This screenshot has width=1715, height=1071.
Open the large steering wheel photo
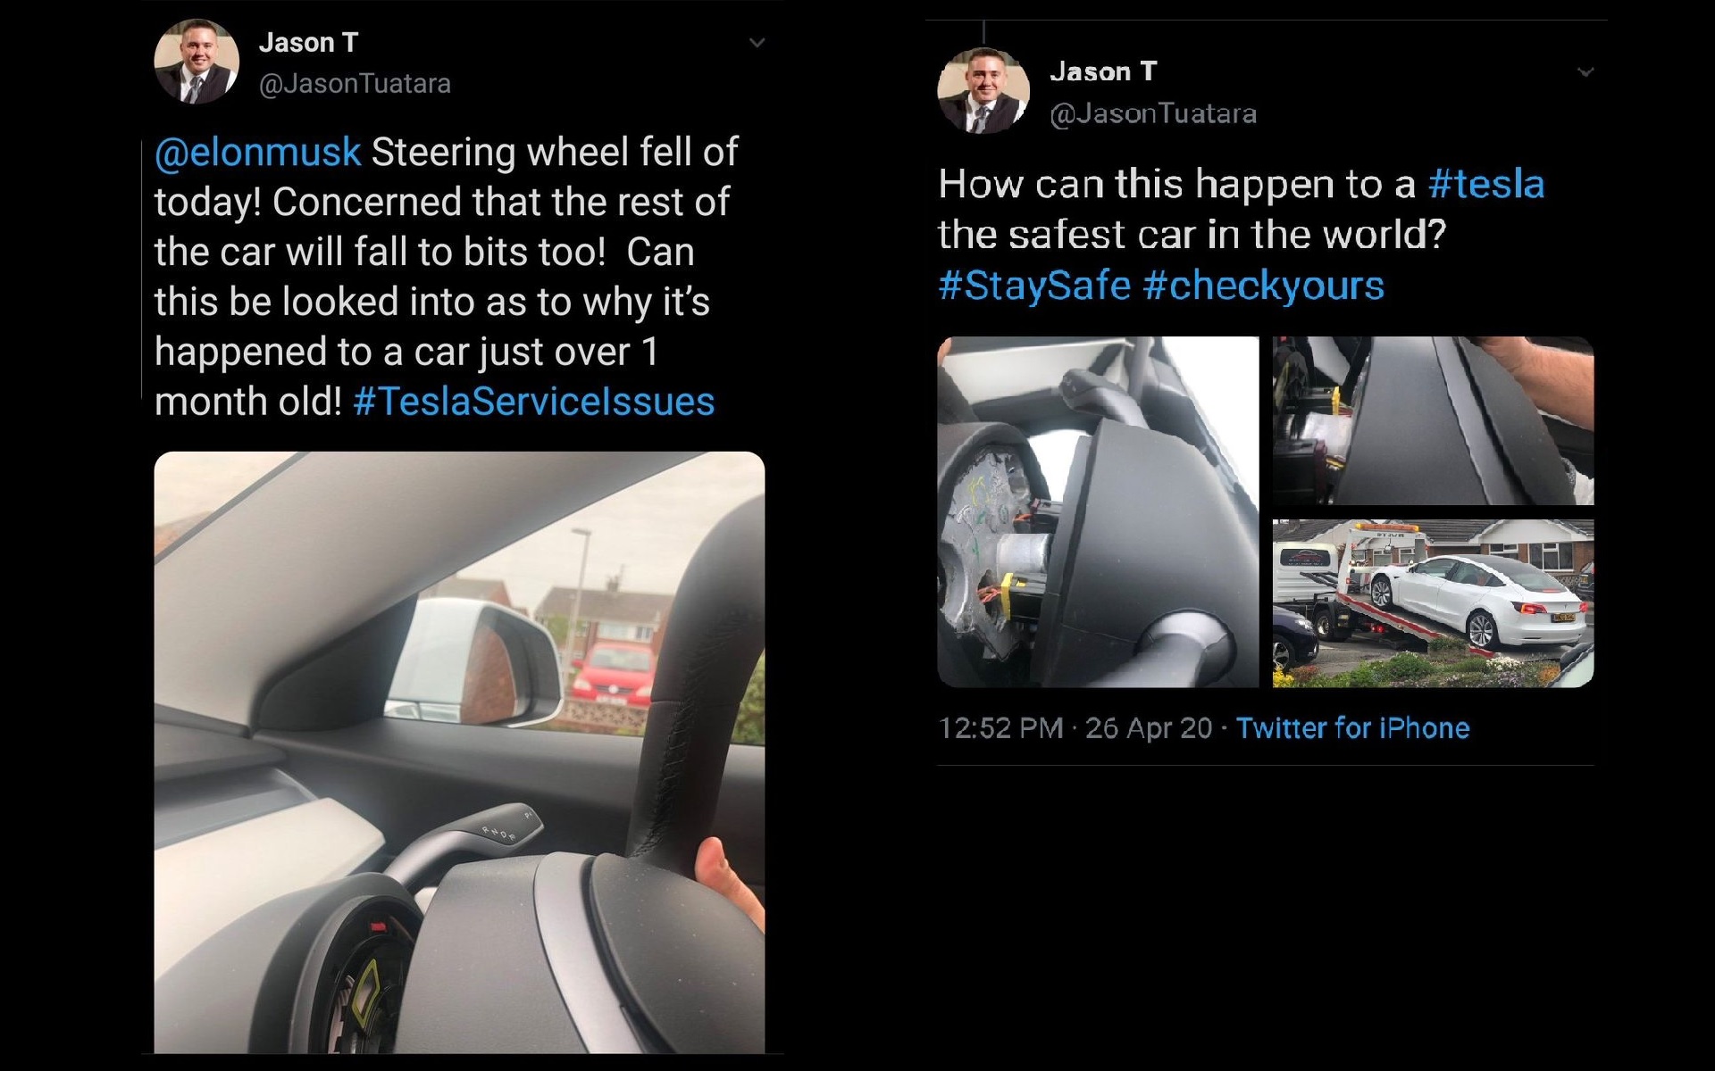[x=459, y=752]
